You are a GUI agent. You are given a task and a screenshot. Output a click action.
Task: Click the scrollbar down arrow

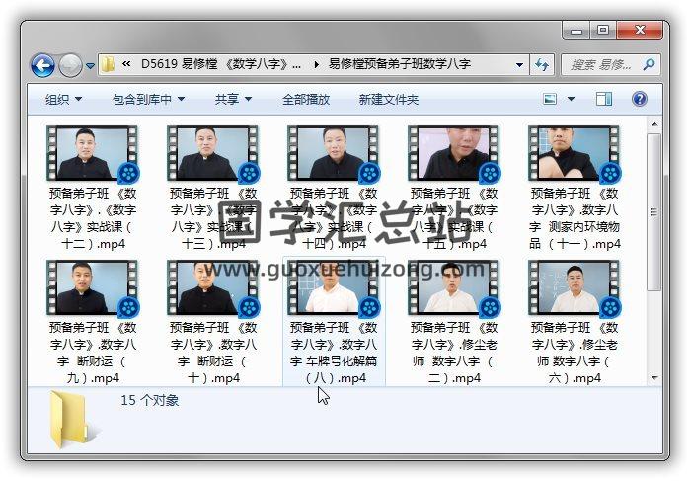653,377
